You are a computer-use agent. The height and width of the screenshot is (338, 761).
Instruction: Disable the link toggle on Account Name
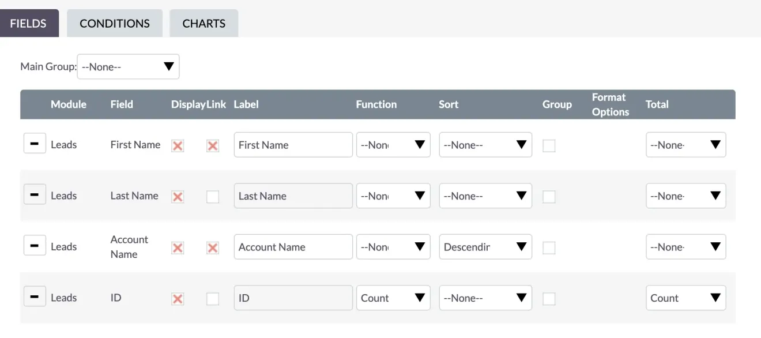point(212,247)
